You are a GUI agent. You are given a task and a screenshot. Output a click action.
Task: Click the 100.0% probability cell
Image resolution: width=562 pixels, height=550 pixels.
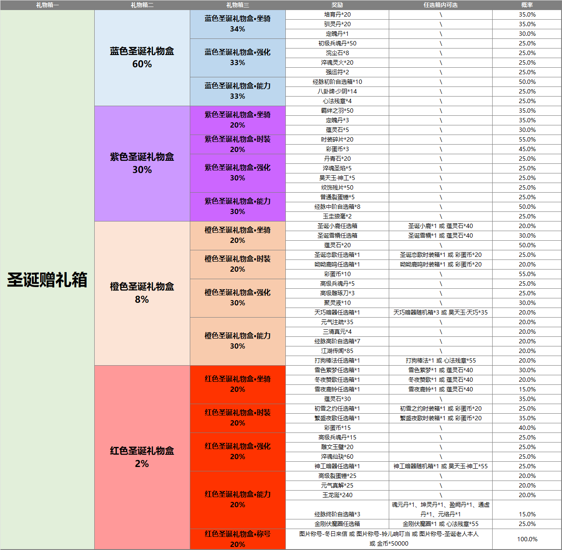(x=527, y=539)
